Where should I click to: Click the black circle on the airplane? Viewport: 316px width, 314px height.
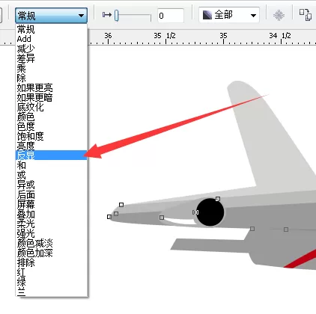(x=210, y=212)
